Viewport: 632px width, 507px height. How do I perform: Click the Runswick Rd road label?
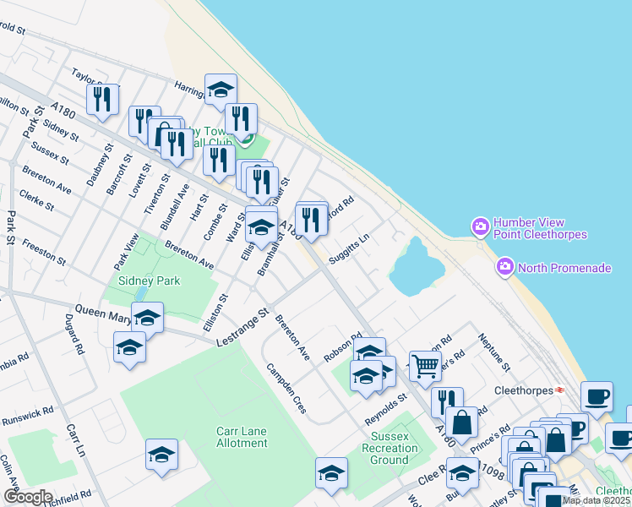(x=28, y=416)
